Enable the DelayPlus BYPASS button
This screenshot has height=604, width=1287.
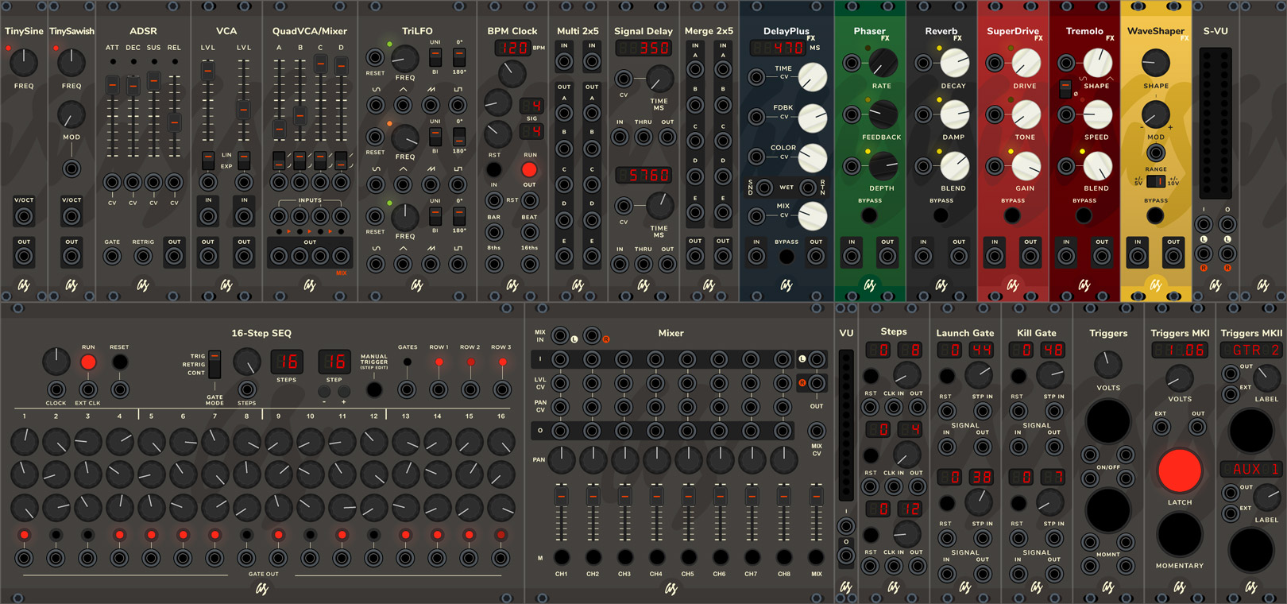(786, 256)
